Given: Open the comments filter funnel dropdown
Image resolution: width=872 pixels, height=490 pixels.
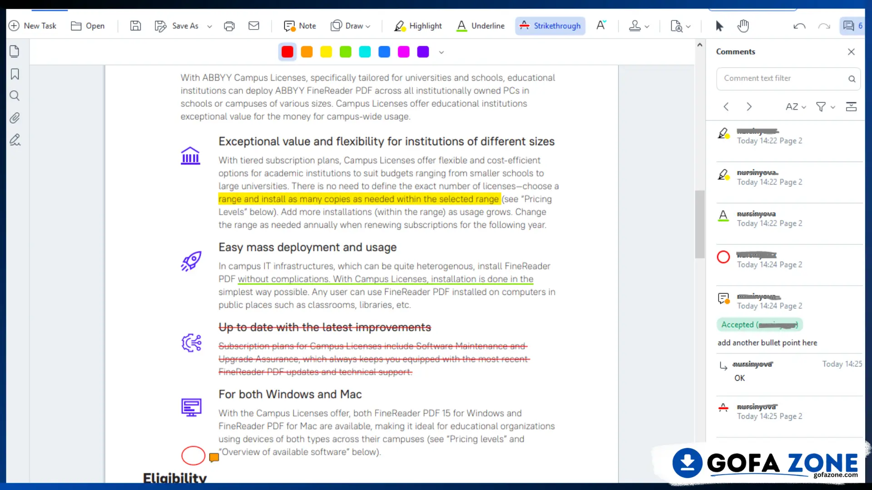Looking at the screenshot, I should 825,107.
